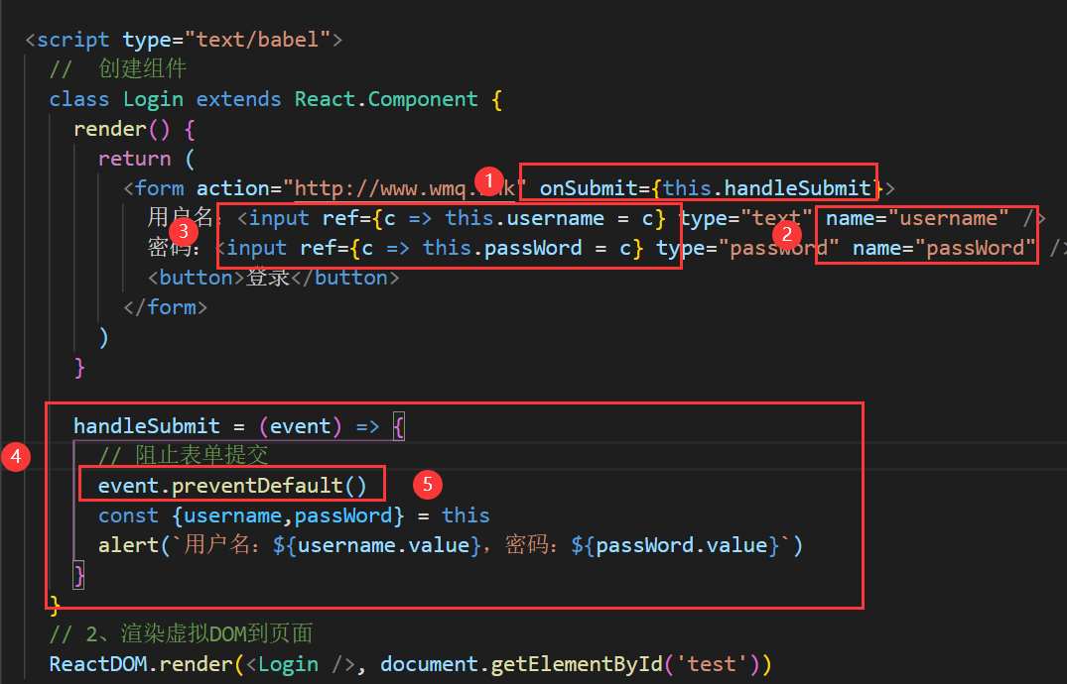Click the red circle marker numbered 3
The height and width of the screenshot is (684, 1067).
pos(182,231)
